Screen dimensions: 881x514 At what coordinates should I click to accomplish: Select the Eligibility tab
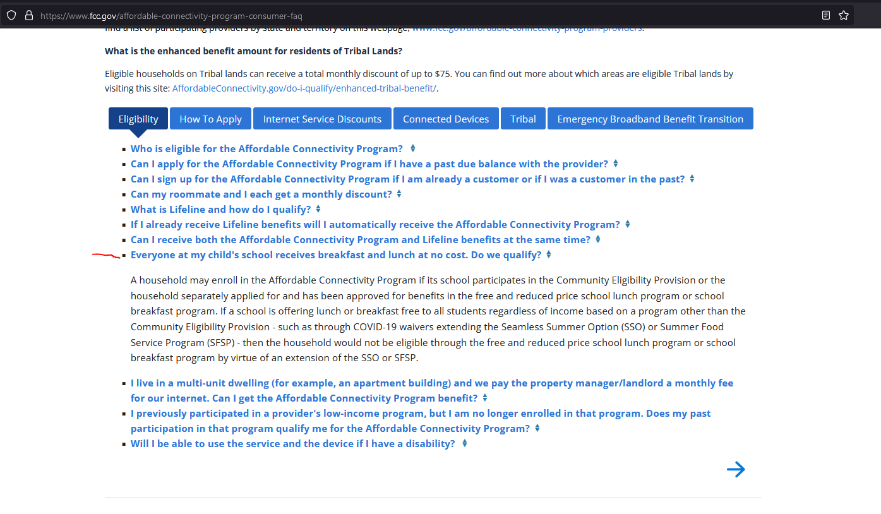[138, 119]
